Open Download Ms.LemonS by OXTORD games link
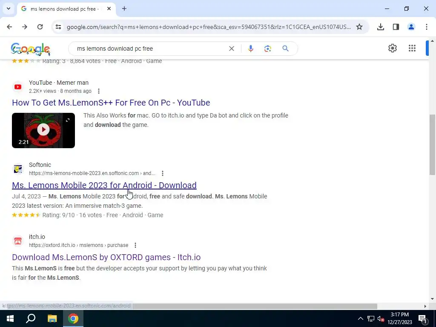The height and width of the screenshot is (327, 436). [x=106, y=257]
